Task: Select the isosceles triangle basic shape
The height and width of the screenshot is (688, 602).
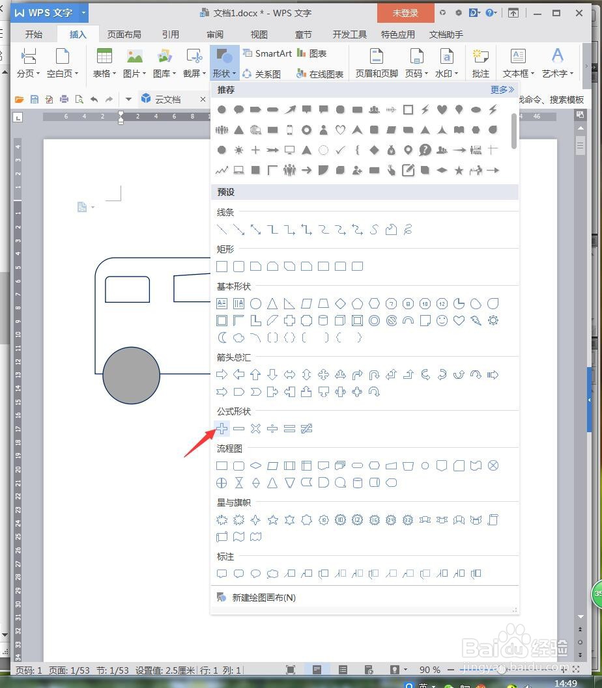Action: point(273,303)
